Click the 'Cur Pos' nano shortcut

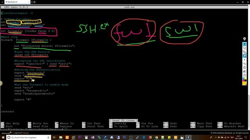click(x=145, y=123)
